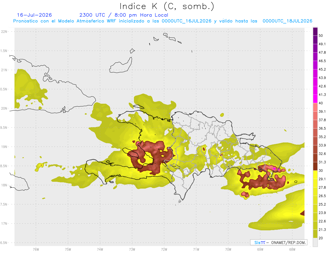Click the colorbar value '20'
This screenshot has height=253, width=328.
pos(321,238)
